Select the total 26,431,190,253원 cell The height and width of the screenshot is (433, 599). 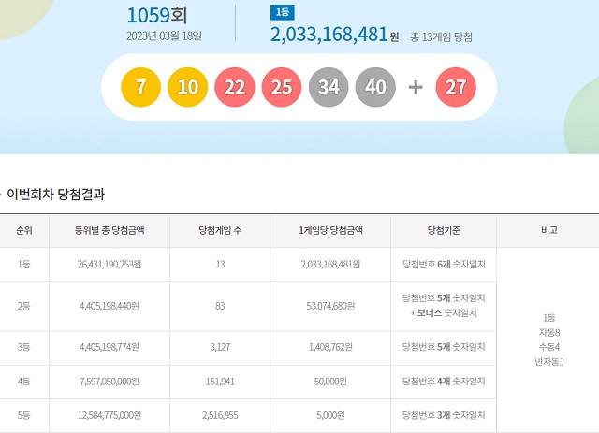pyautogui.click(x=110, y=265)
